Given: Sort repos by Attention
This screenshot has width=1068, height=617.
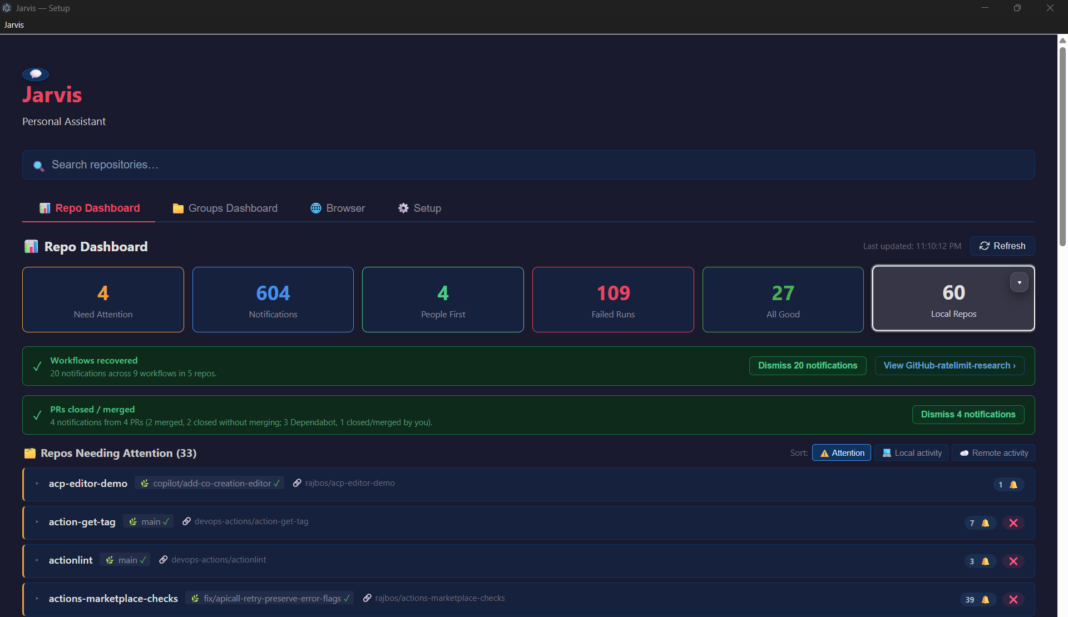Looking at the screenshot, I should coord(842,453).
